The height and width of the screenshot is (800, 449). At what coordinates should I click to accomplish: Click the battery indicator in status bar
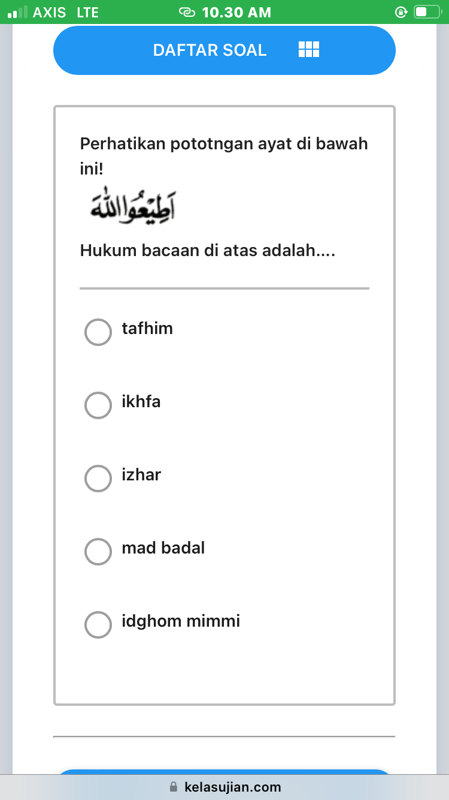tap(426, 11)
